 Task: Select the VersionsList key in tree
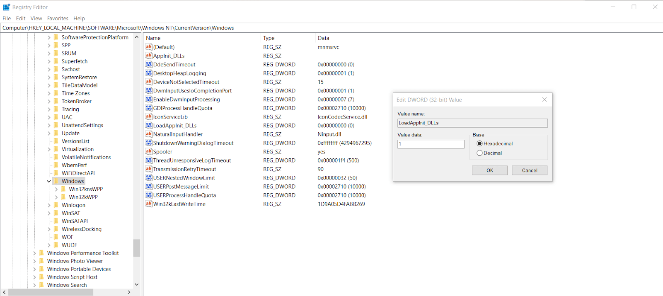click(x=75, y=141)
